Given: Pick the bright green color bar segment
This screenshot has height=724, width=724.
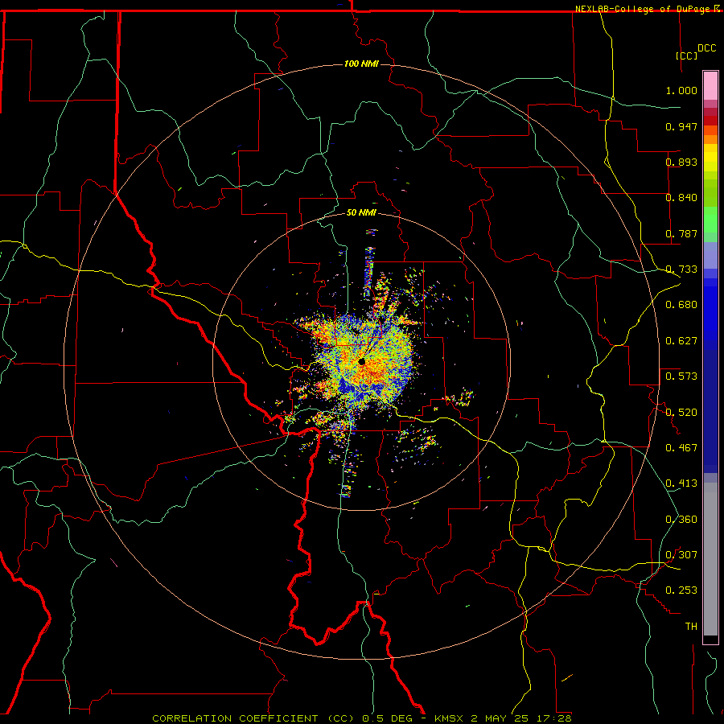Looking at the screenshot, I should click(x=710, y=220).
